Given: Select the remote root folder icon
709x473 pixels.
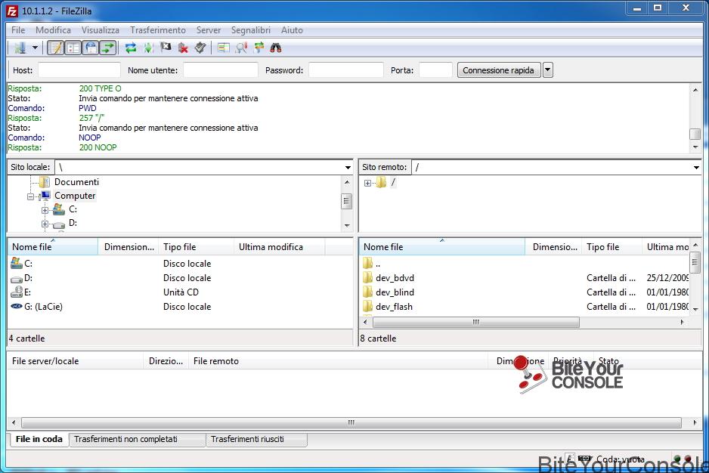Looking at the screenshot, I should [381, 182].
